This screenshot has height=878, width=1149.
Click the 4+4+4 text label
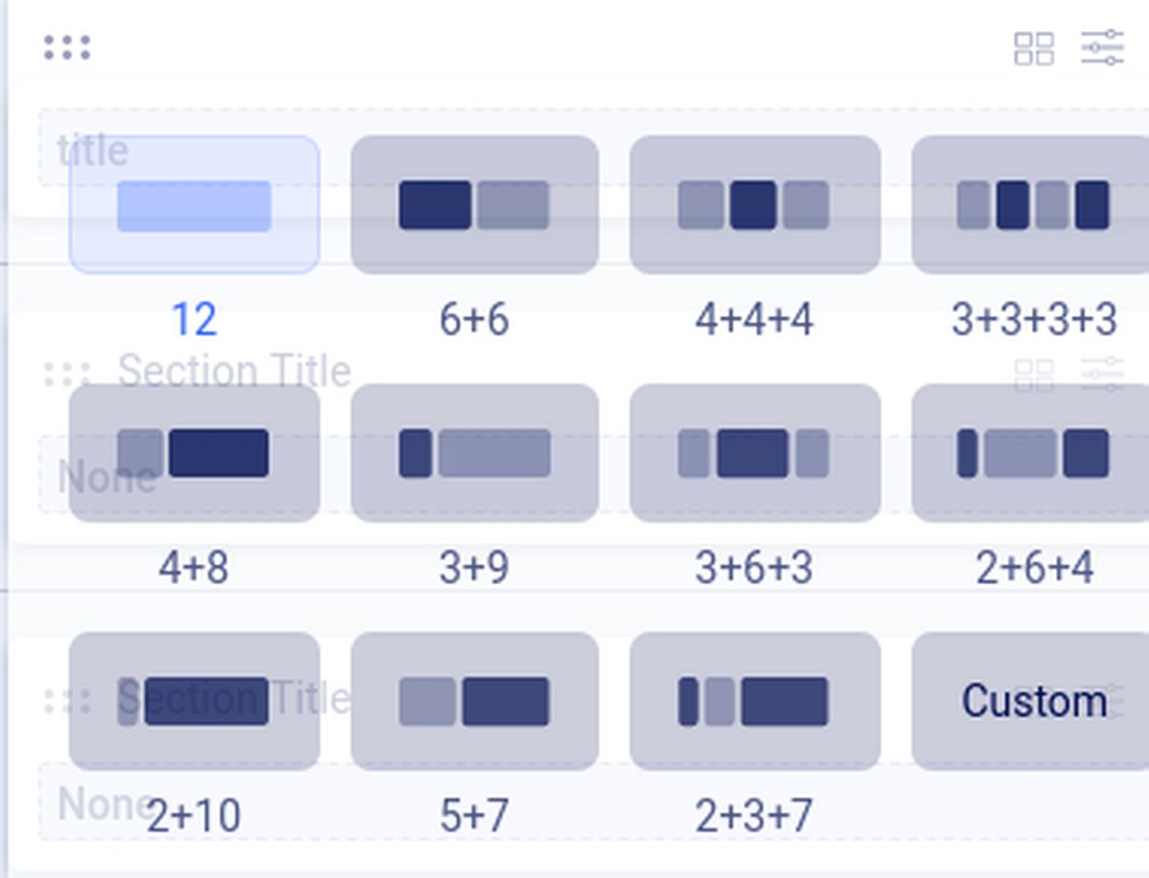click(x=754, y=320)
